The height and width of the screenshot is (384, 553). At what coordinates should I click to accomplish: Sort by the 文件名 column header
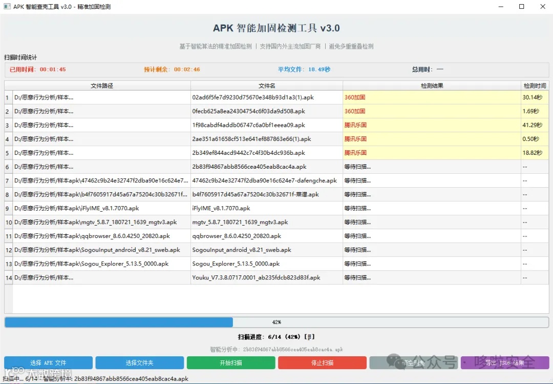point(266,85)
